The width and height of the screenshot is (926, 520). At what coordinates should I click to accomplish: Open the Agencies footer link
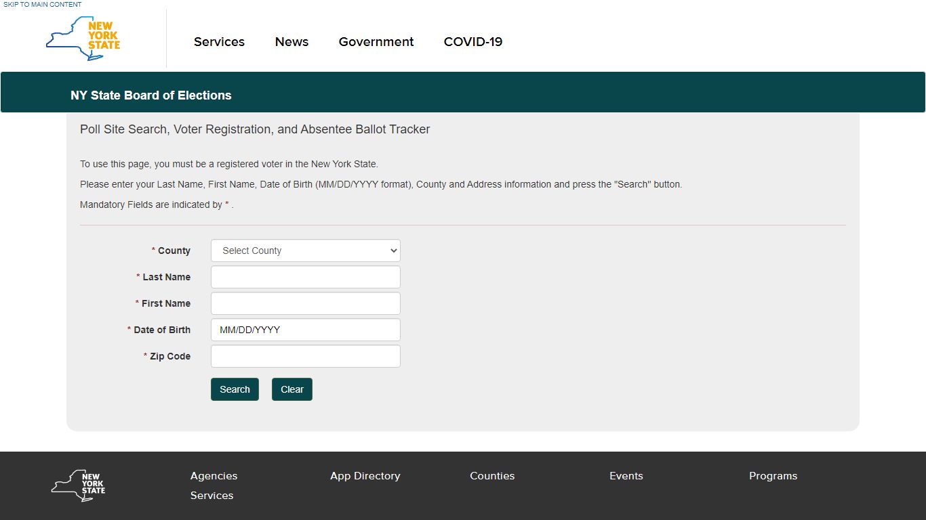214,476
